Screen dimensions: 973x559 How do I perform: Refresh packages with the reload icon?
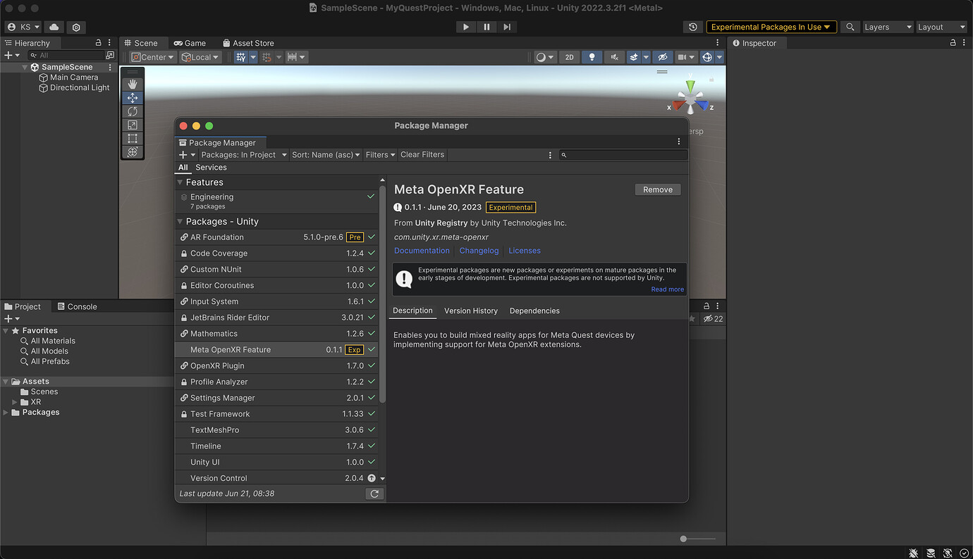[x=374, y=494]
